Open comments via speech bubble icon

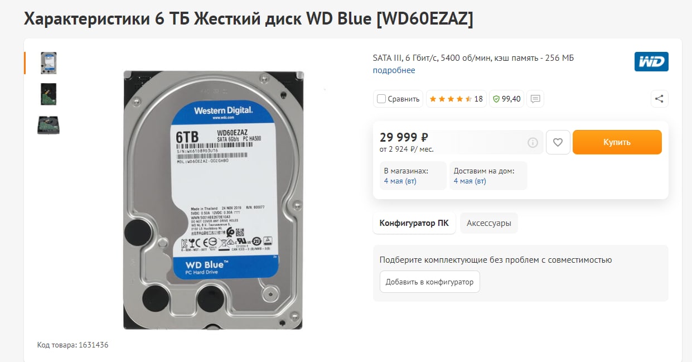click(x=535, y=99)
